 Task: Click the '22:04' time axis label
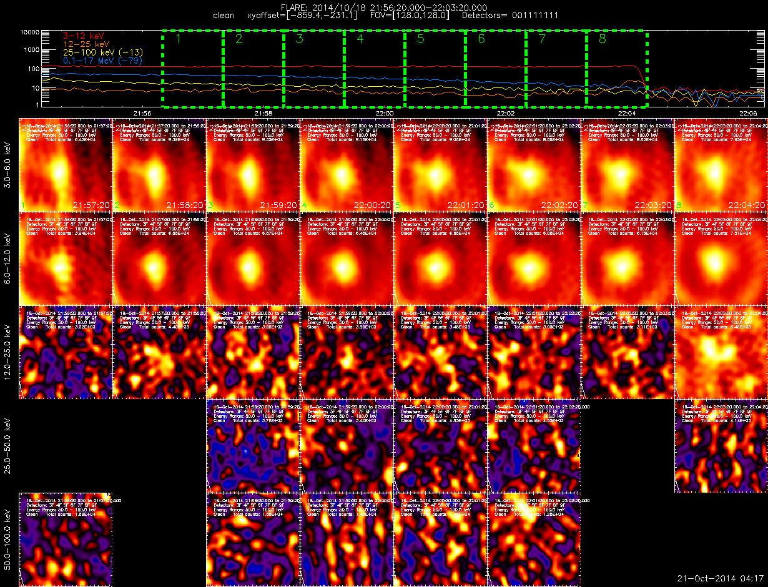click(627, 113)
